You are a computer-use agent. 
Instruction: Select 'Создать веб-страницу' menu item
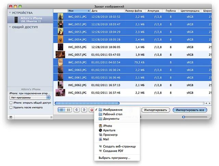(x=117, y=146)
